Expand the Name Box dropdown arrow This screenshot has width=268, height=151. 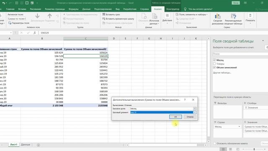(x=11, y=33)
